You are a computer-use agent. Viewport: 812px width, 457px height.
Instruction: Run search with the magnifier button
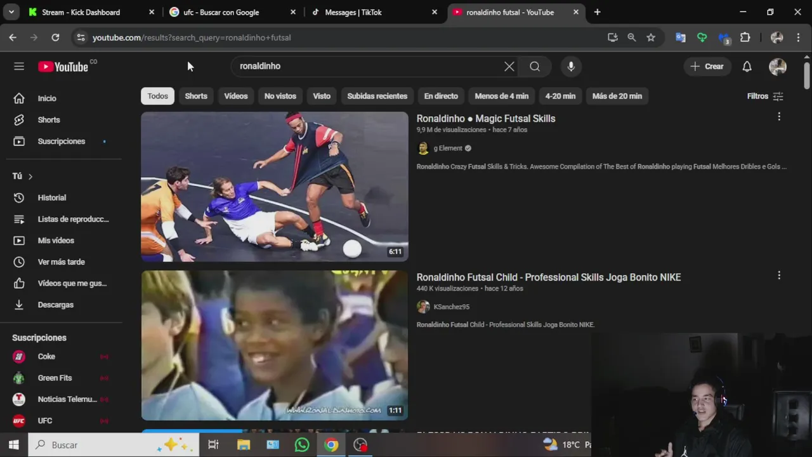click(x=535, y=66)
